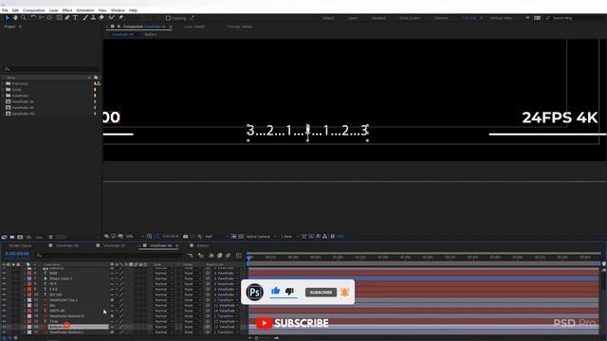The image size is (607, 341).
Task: Open the viewer magnification 50% dropdown
Action: [135, 236]
